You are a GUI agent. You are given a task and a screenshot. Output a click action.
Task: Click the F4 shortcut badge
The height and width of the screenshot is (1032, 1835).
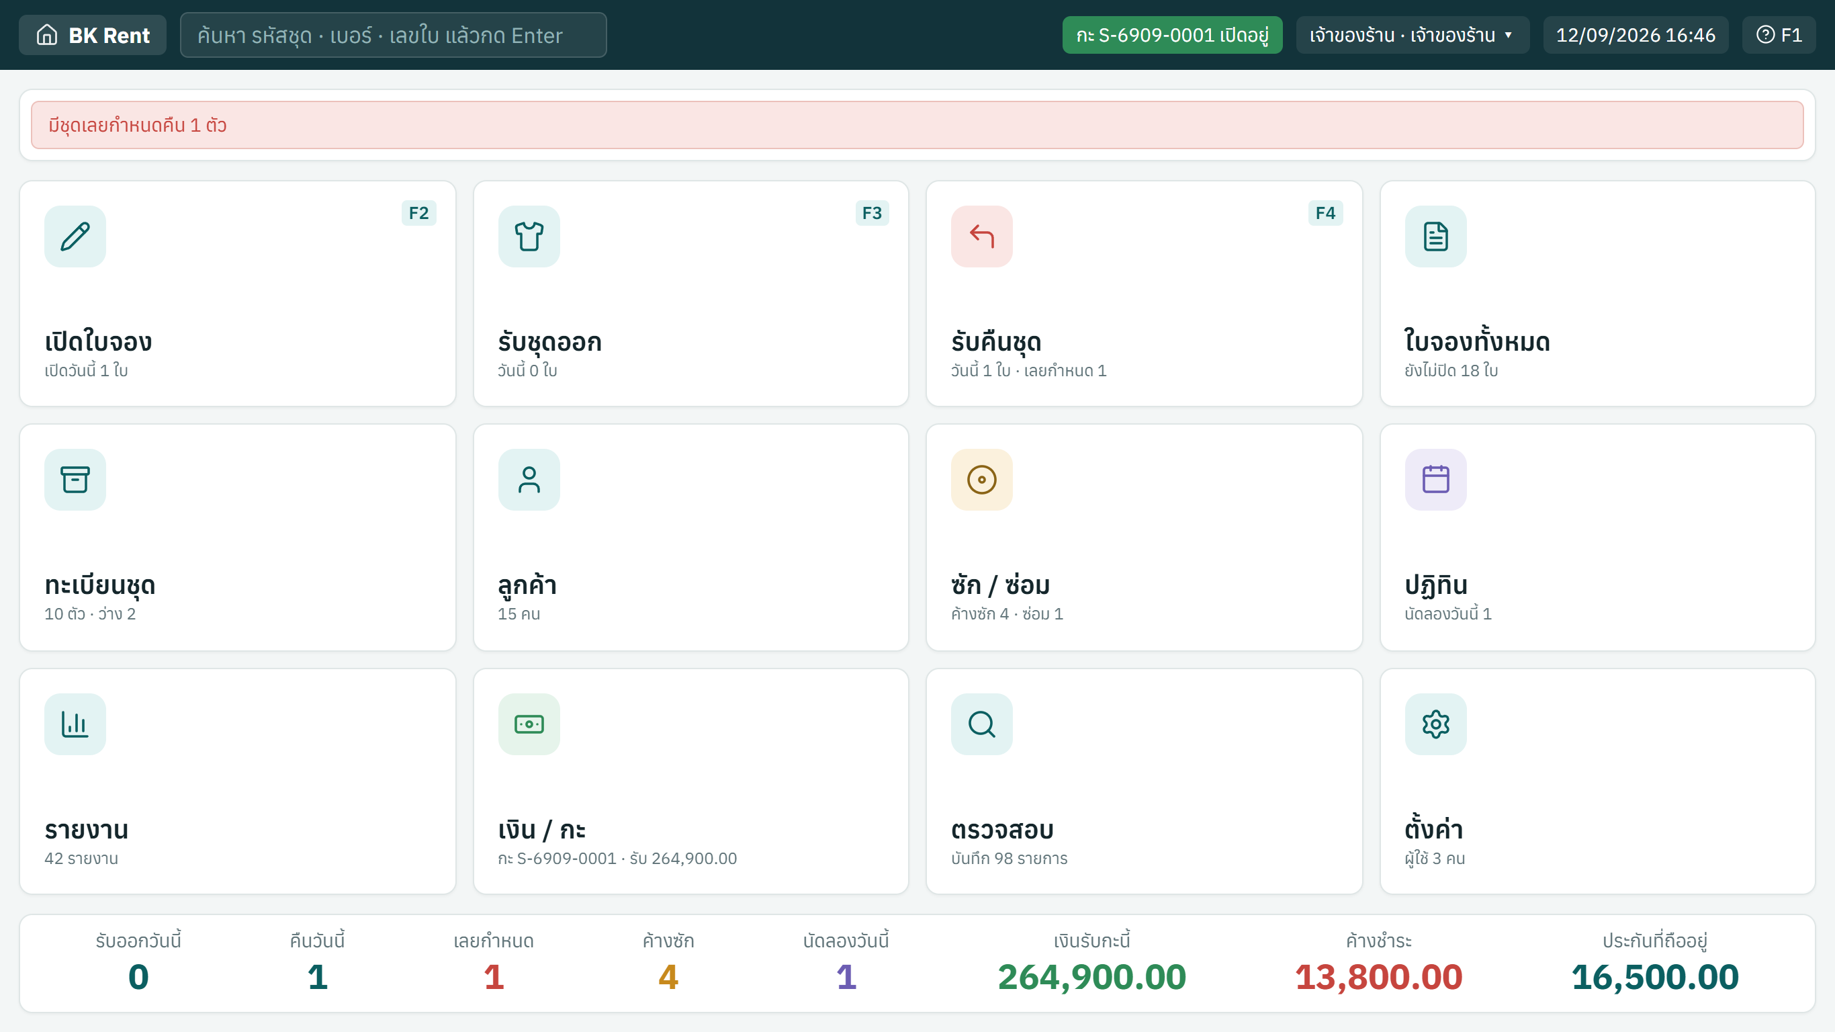1325,213
